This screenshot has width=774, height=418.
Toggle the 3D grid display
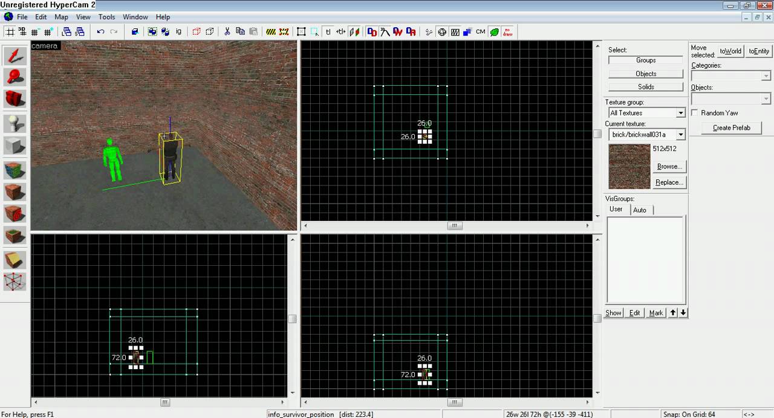click(x=22, y=31)
